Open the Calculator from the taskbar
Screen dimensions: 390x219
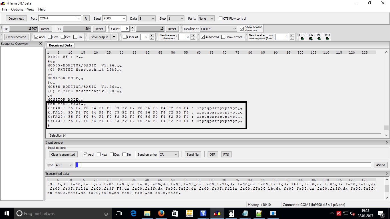coord(231,213)
